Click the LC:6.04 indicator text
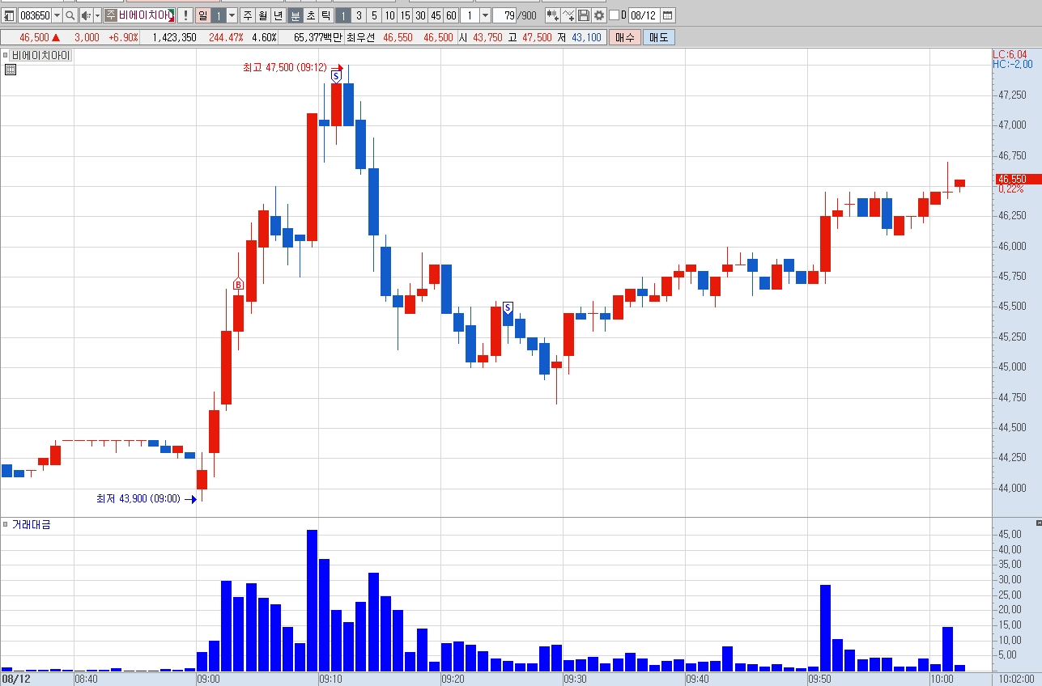The image size is (1042, 686). pos(1010,54)
